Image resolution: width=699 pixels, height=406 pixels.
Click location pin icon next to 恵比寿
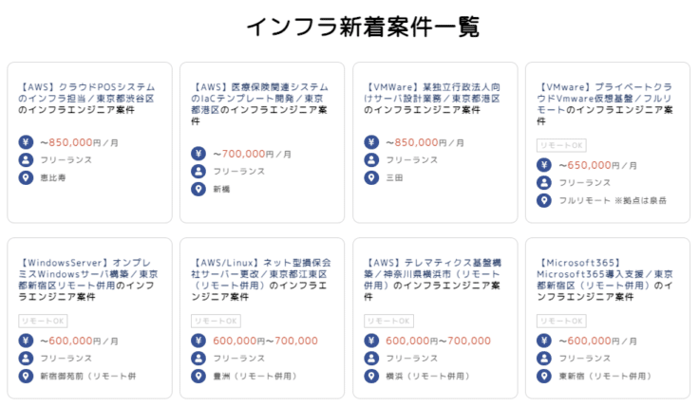coord(26,176)
